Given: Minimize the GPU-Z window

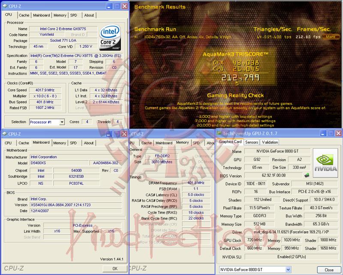Looking at the screenshot, I should click(323, 133).
